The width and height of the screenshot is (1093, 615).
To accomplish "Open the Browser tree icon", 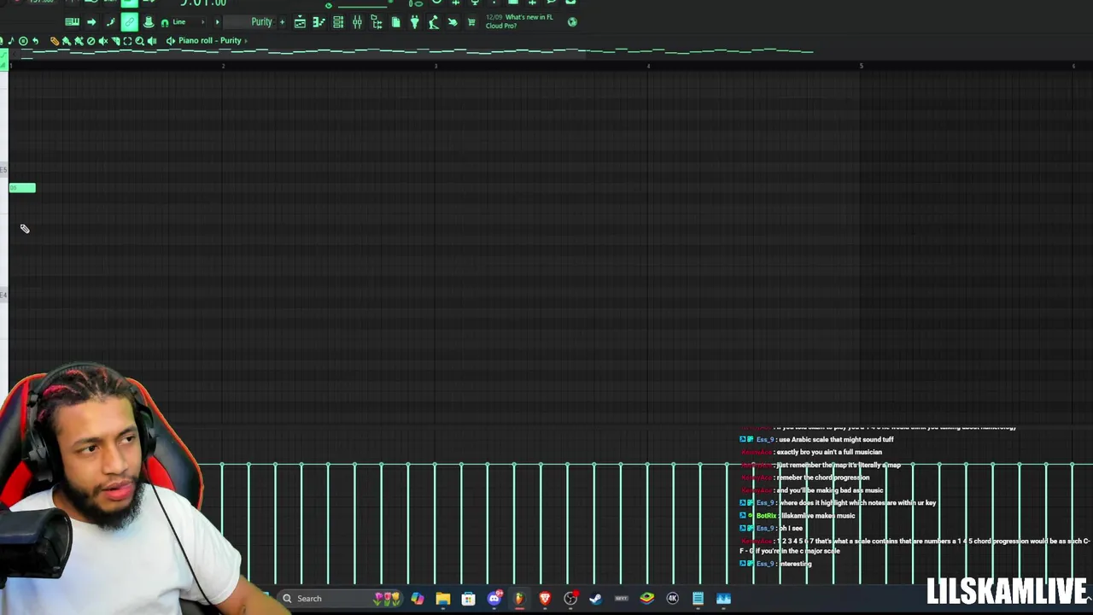I will point(377,22).
